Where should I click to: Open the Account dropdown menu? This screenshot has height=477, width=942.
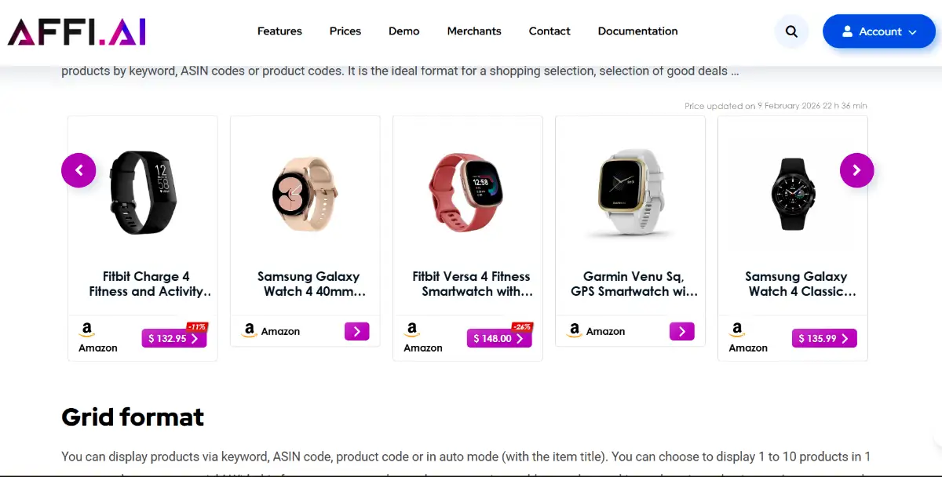tap(878, 31)
